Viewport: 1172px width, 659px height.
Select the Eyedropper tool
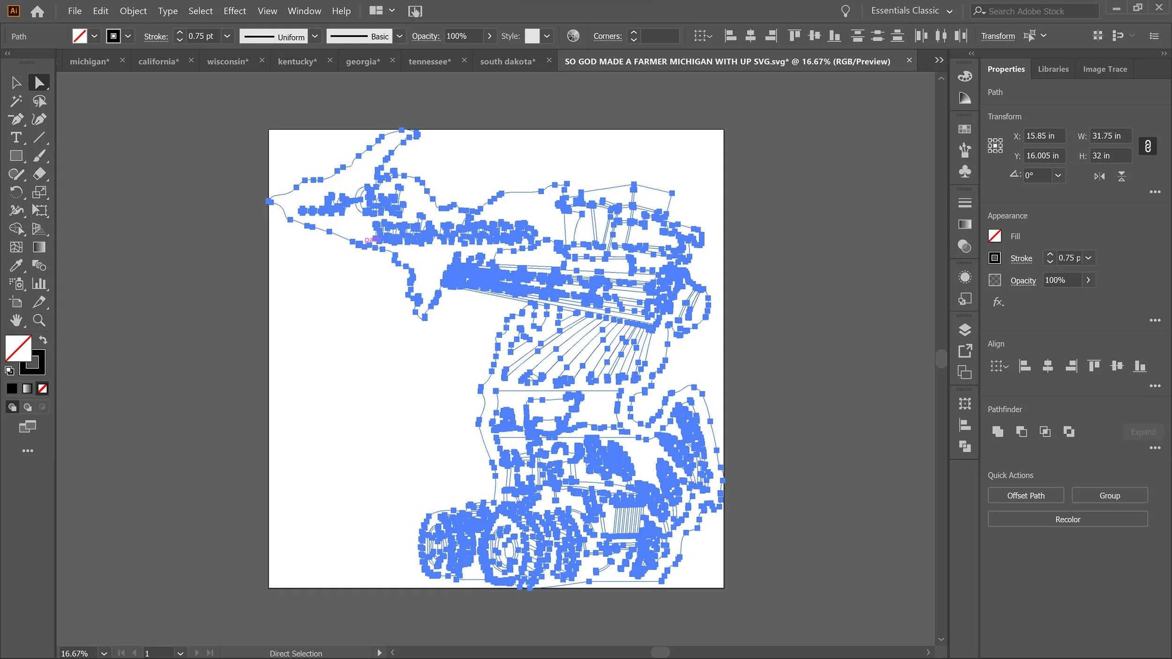tap(16, 266)
